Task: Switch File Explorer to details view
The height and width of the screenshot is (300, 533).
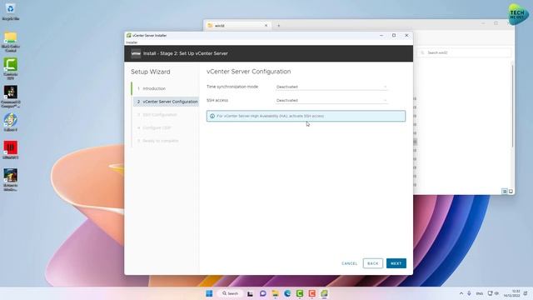Action: pos(505,192)
